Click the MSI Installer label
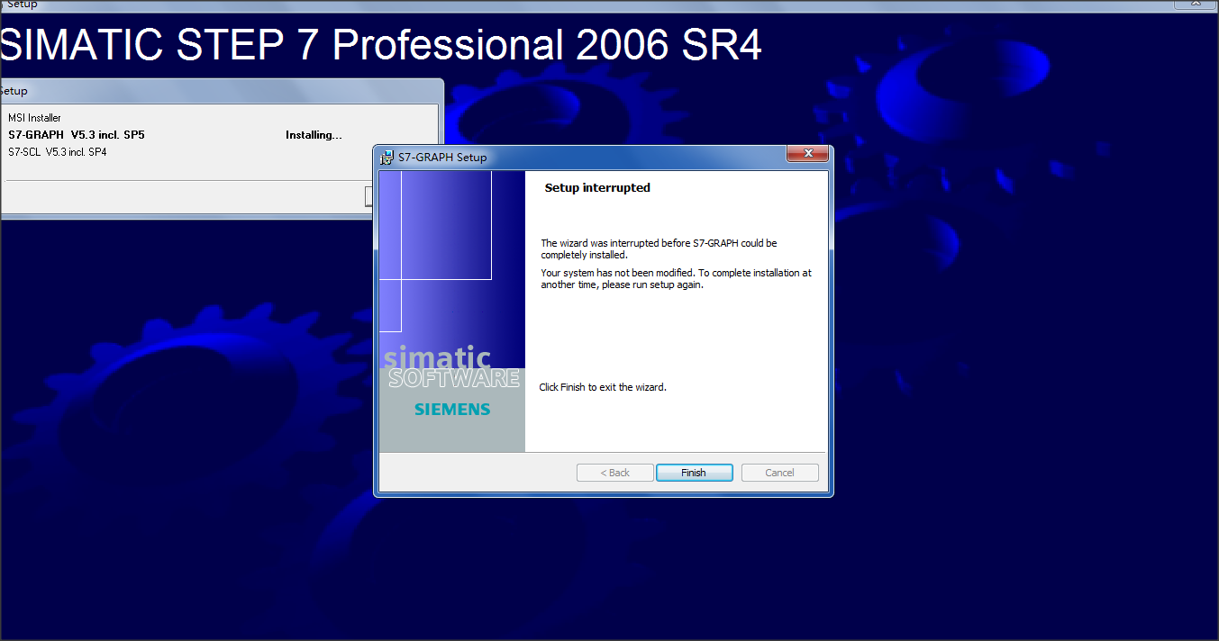This screenshot has width=1219, height=641. click(x=34, y=118)
